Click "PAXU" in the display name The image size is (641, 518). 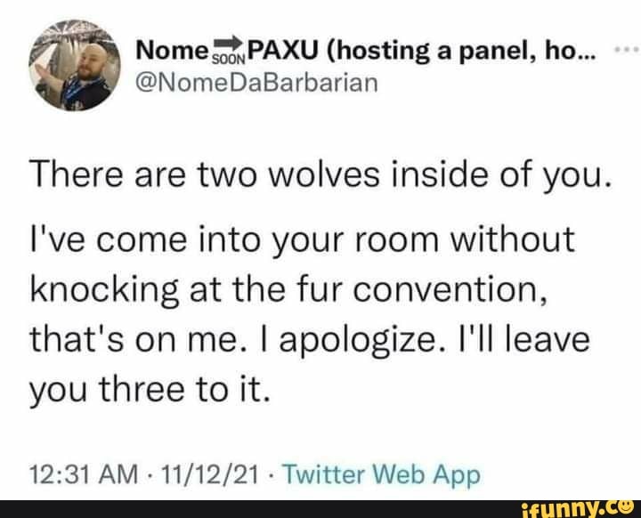click(283, 51)
